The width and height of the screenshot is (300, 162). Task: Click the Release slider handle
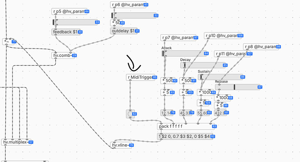(234, 87)
